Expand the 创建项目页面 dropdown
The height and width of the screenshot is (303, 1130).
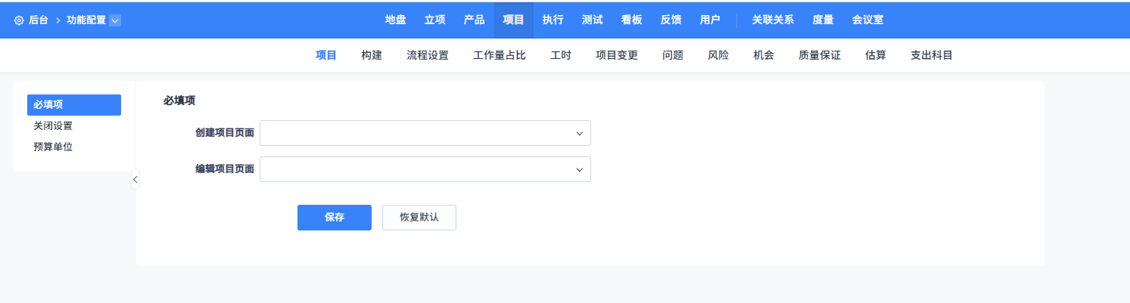pos(425,133)
